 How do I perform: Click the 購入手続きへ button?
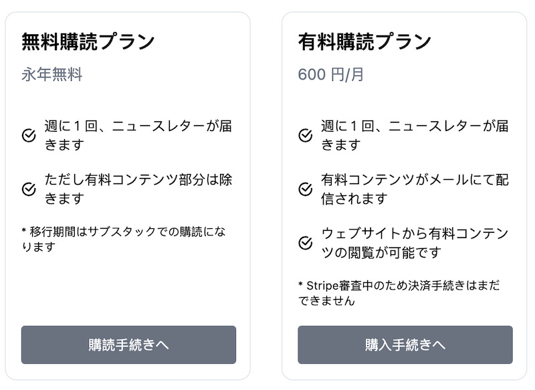click(x=405, y=345)
